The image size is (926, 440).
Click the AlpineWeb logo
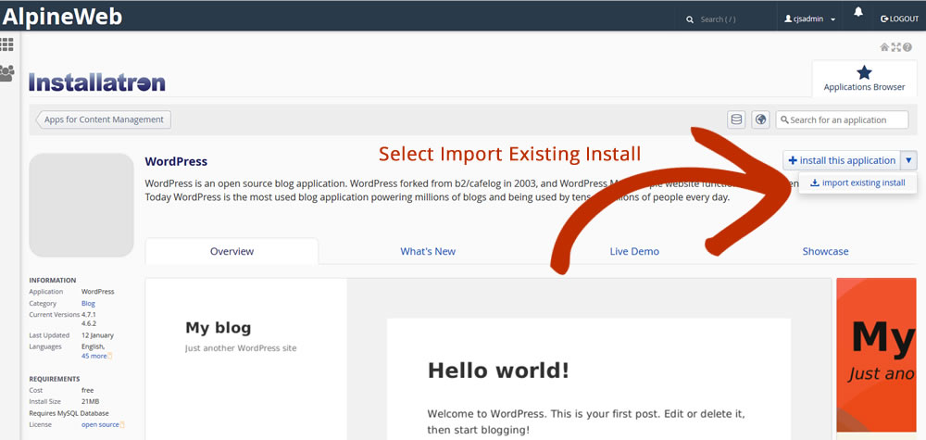(x=62, y=17)
